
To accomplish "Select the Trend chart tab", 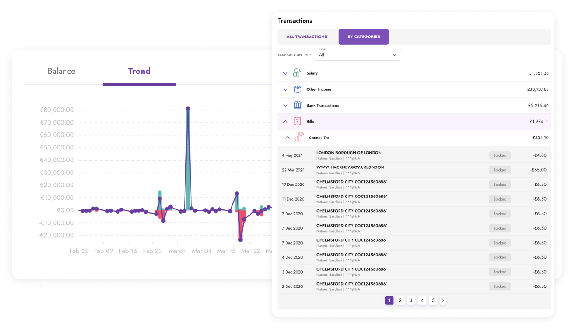I will click(x=139, y=71).
